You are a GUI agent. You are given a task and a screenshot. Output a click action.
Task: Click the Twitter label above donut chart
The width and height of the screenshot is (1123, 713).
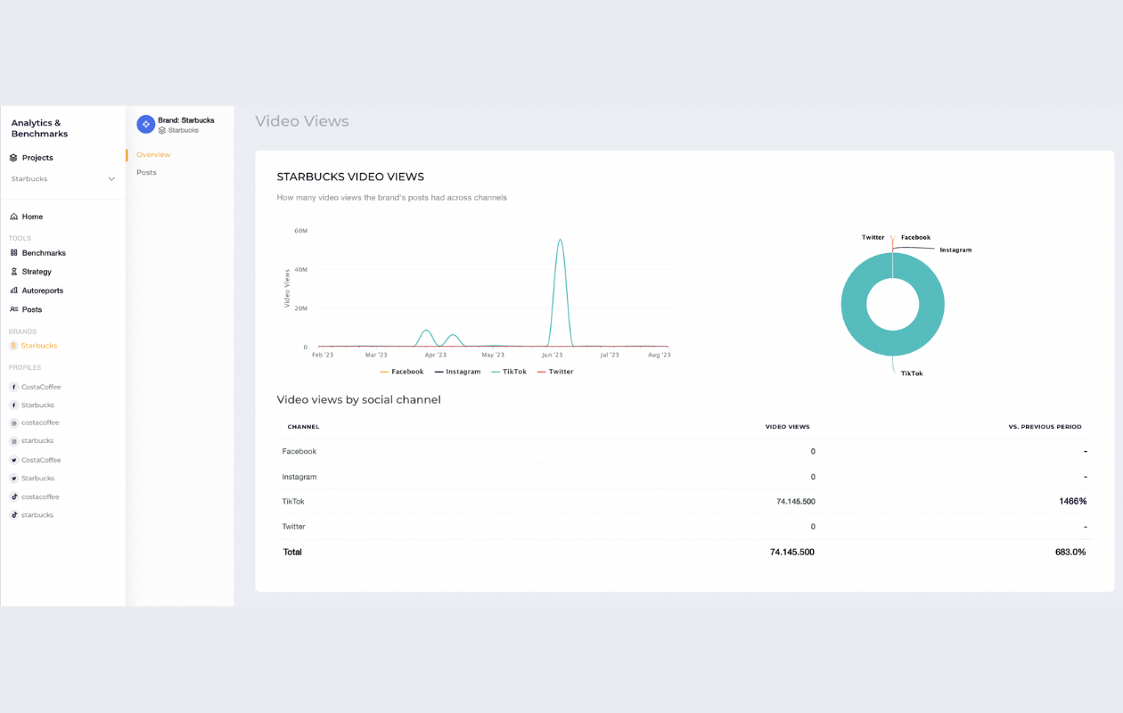click(873, 238)
